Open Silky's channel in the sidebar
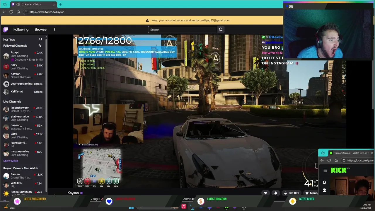Image resolution: width=375 pixels, height=211 pixels. click(x=23, y=67)
